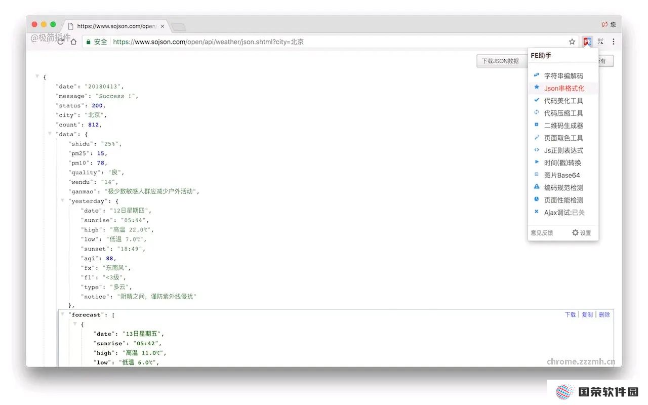This screenshot has height=405, width=648.
Task: Launch 代码美化工具
Action: point(563,101)
